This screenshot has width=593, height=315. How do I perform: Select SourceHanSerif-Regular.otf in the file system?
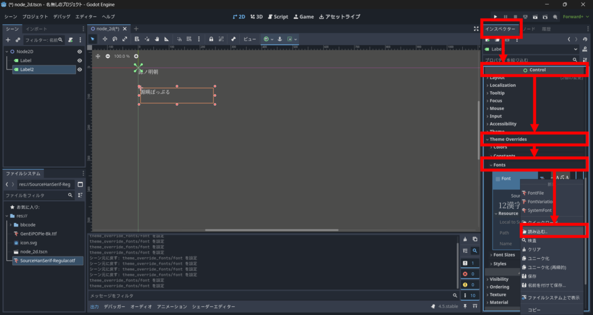point(47,261)
